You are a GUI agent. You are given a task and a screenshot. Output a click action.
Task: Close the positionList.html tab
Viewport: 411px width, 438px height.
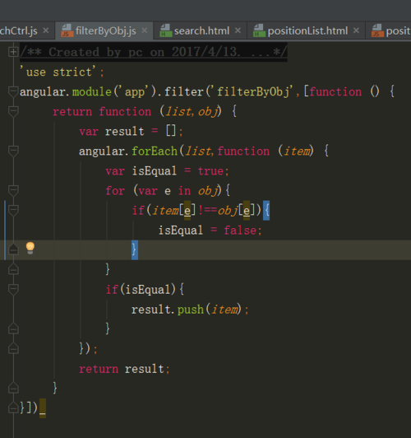pos(356,30)
